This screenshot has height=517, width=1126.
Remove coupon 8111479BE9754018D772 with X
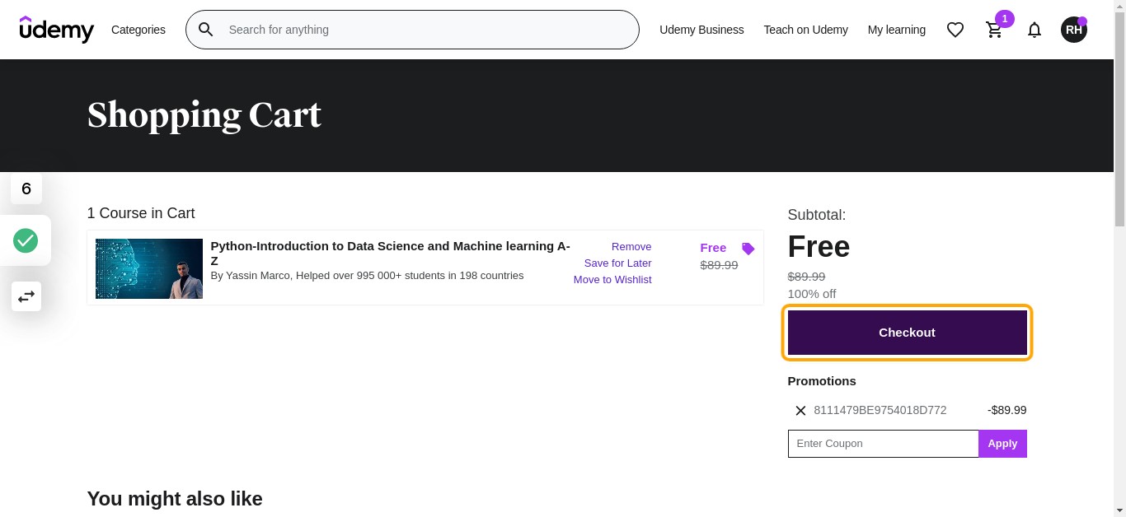pos(800,410)
